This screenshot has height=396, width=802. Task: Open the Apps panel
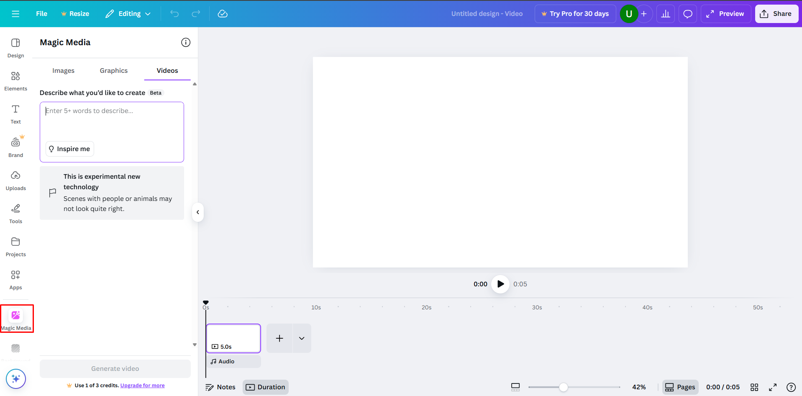click(x=15, y=280)
